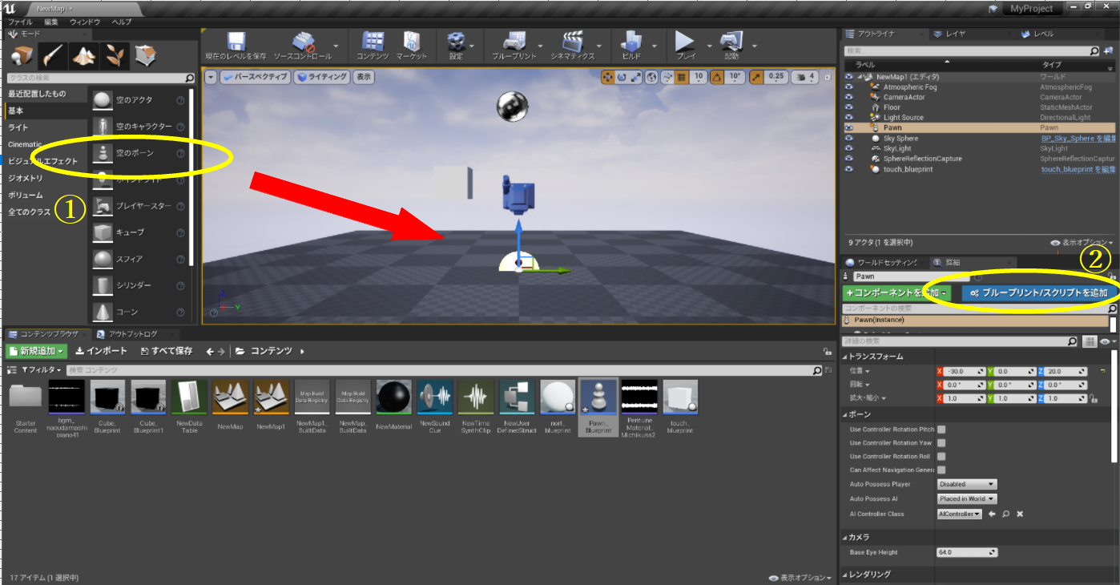This screenshot has height=585, width=1120.
Task: Click ブループリント/スクリプトを追加 button
Action: (1038, 293)
